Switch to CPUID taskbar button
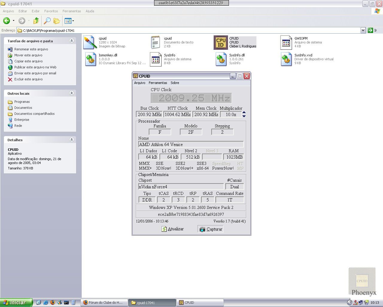383x307 pixels. 200,303
